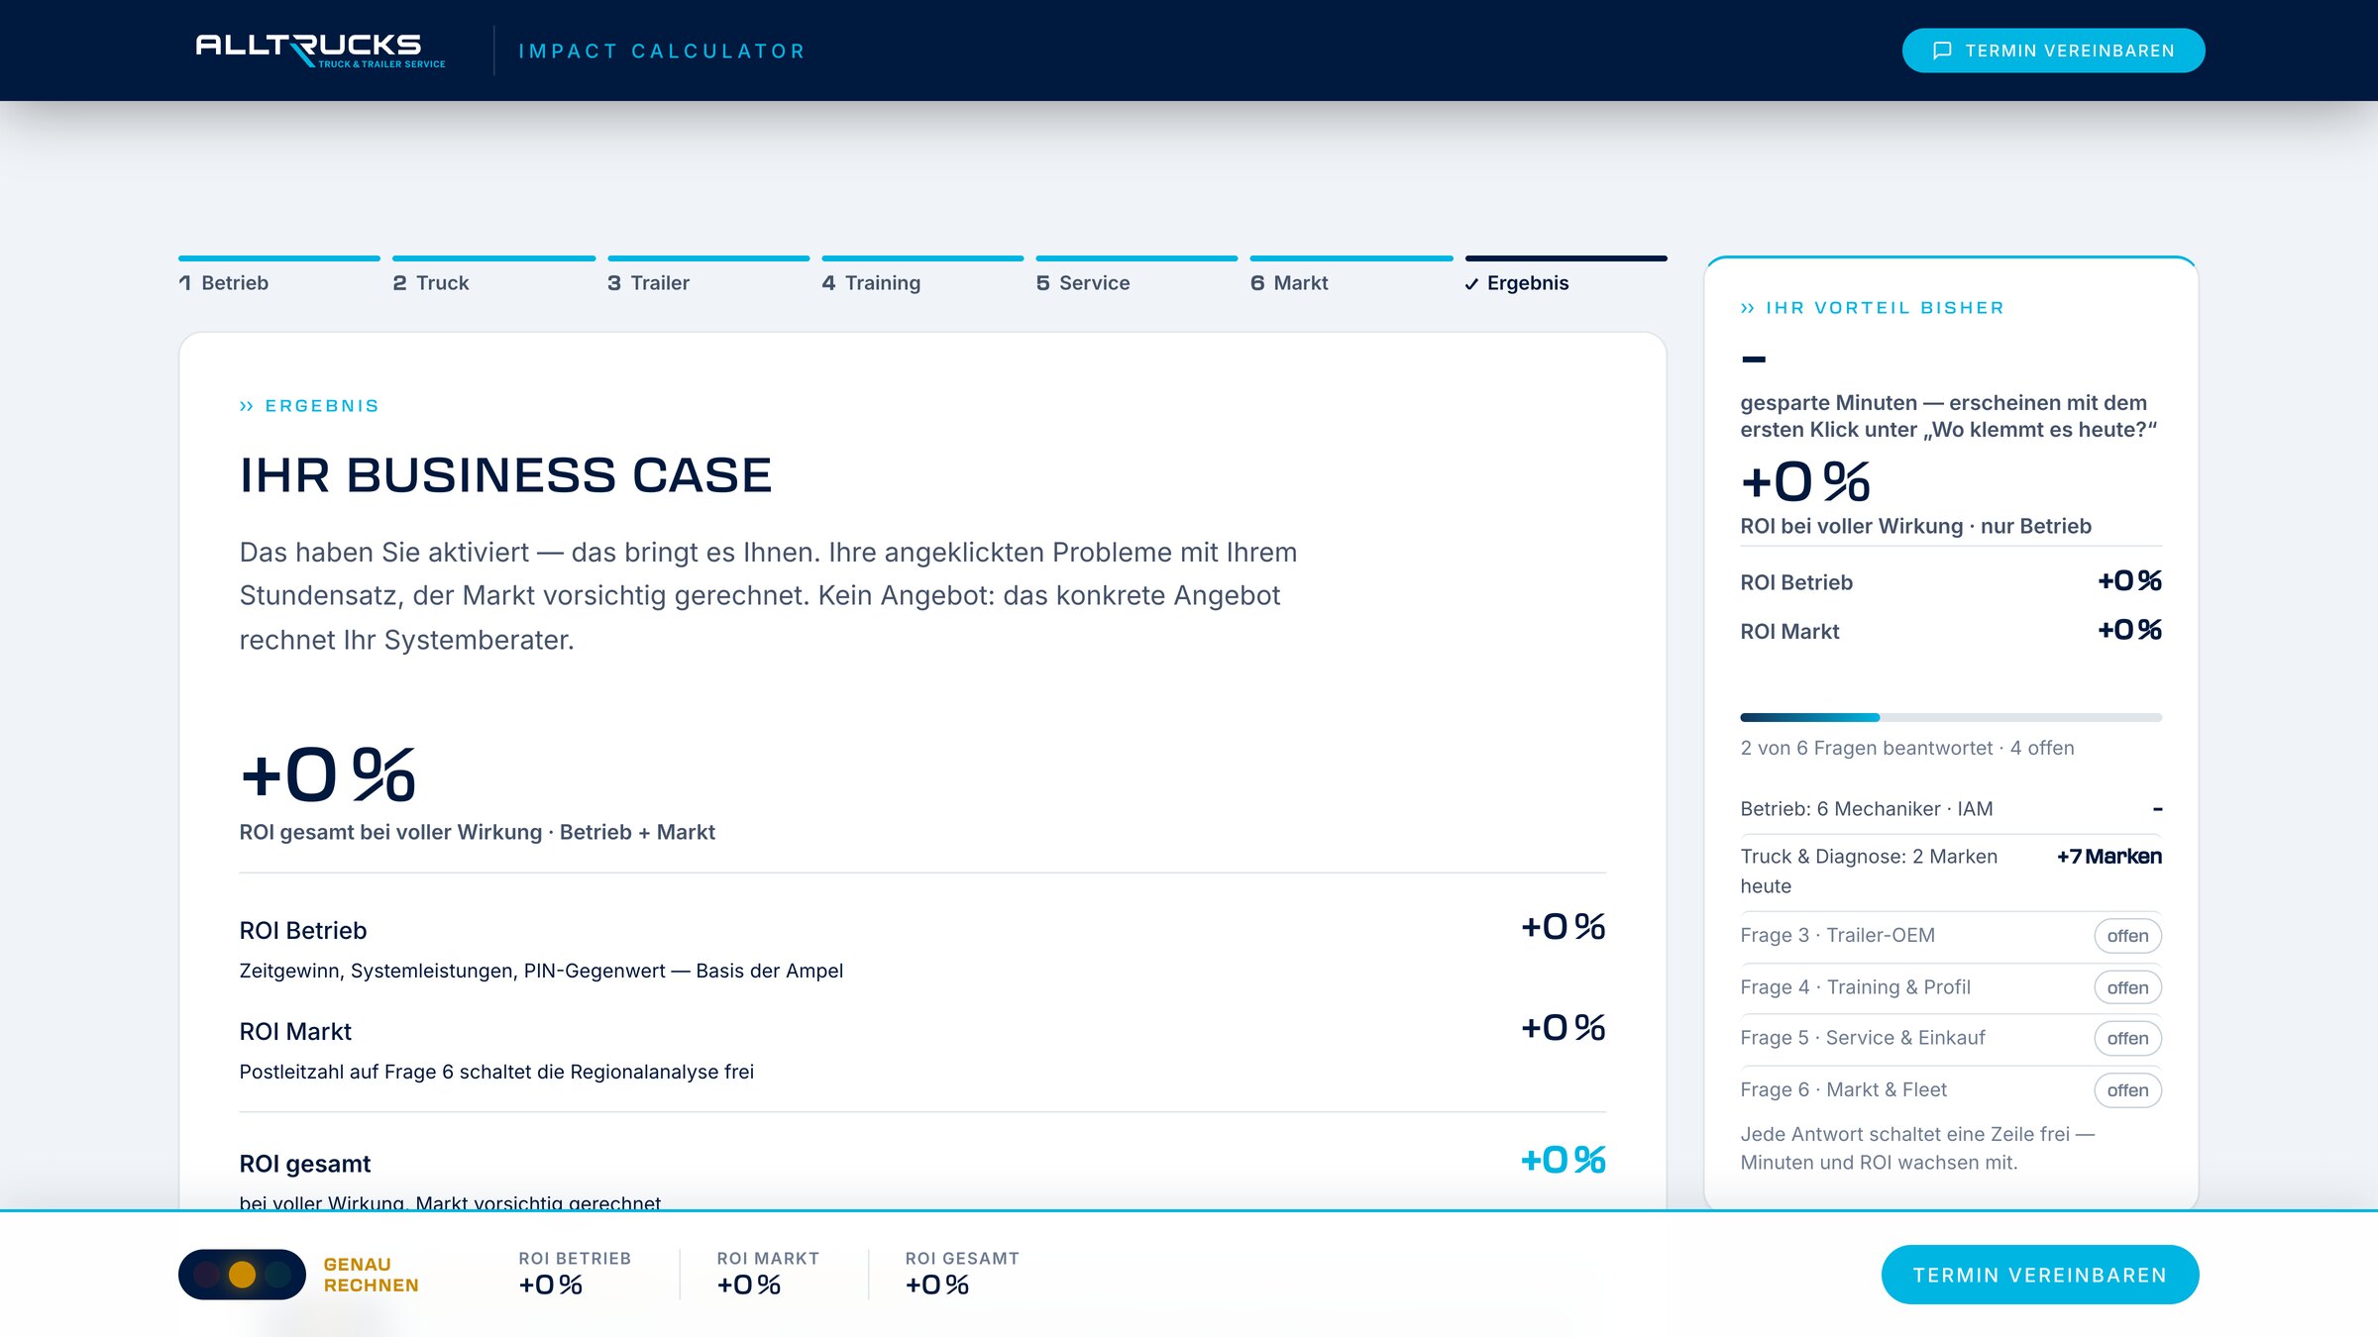
Task: Click the checkmark icon beside Ergebnis
Action: pos(1471,284)
